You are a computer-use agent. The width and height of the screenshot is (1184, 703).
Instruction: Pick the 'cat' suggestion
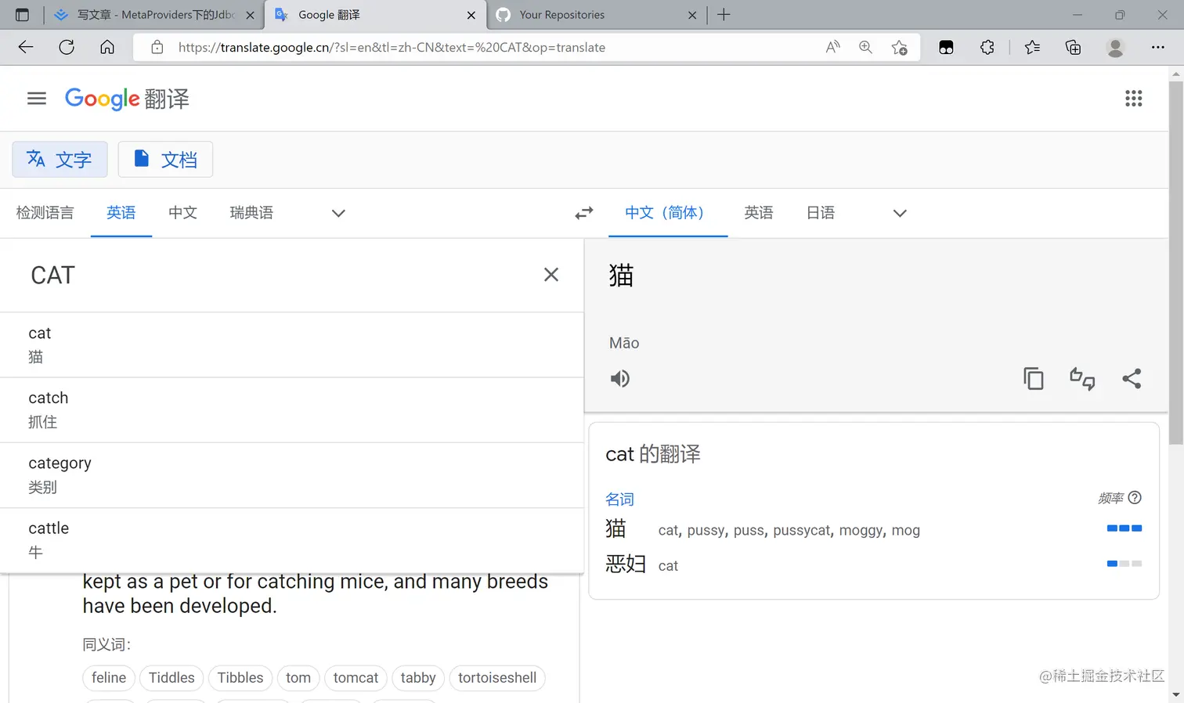click(291, 345)
